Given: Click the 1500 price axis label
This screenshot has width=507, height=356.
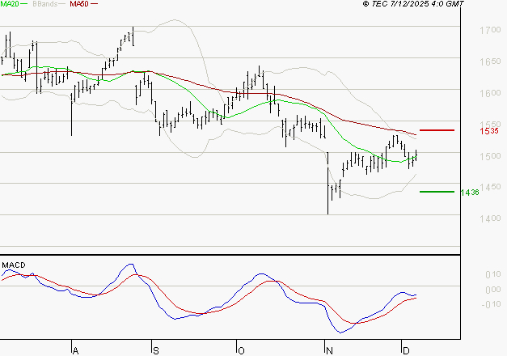Looking at the screenshot, I should pyautogui.click(x=490, y=156).
